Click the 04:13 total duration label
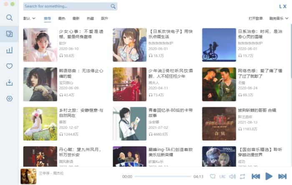 198,176
